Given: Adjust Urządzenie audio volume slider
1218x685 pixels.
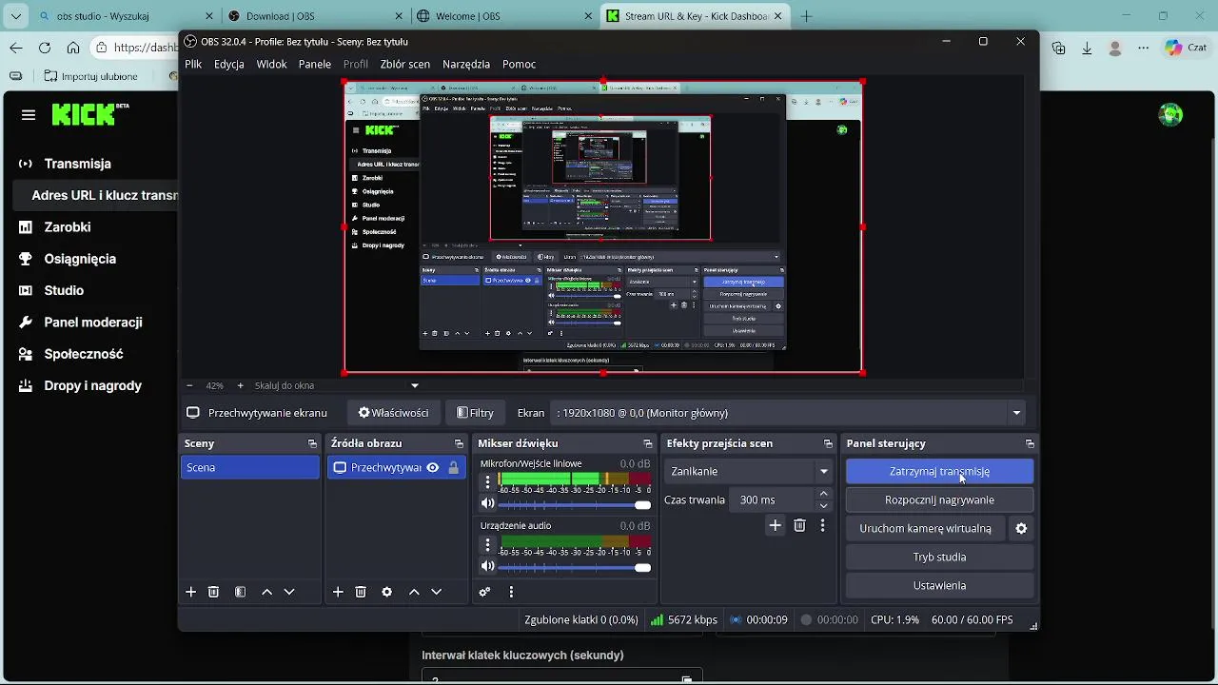Looking at the screenshot, I should coord(575,568).
